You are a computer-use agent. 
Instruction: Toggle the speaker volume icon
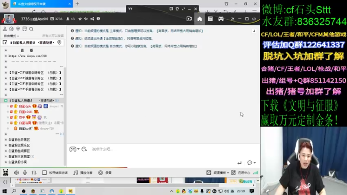point(16,172)
